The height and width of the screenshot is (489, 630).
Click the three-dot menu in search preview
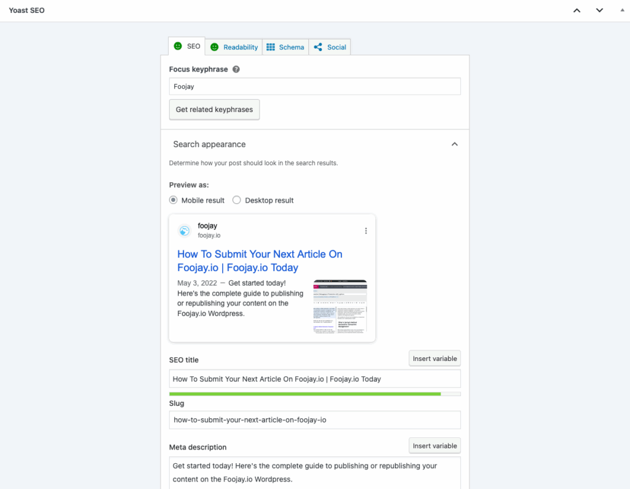pos(366,231)
